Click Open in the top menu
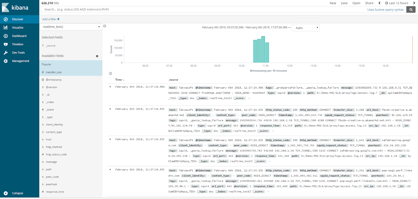Viewport: 418px width, 199px height. (356, 3)
